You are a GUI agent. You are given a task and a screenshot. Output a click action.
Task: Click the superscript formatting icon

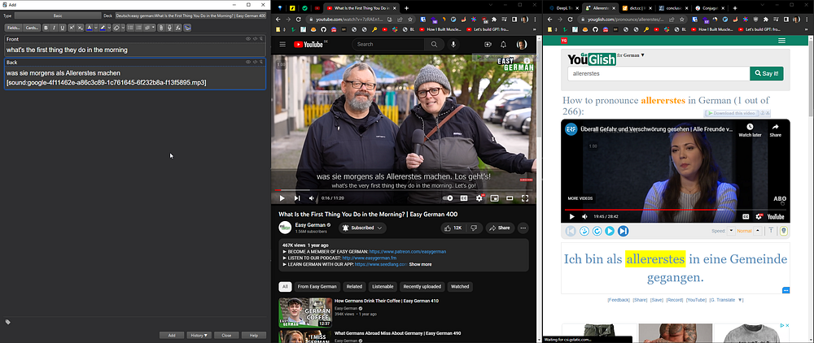click(71, 28)
